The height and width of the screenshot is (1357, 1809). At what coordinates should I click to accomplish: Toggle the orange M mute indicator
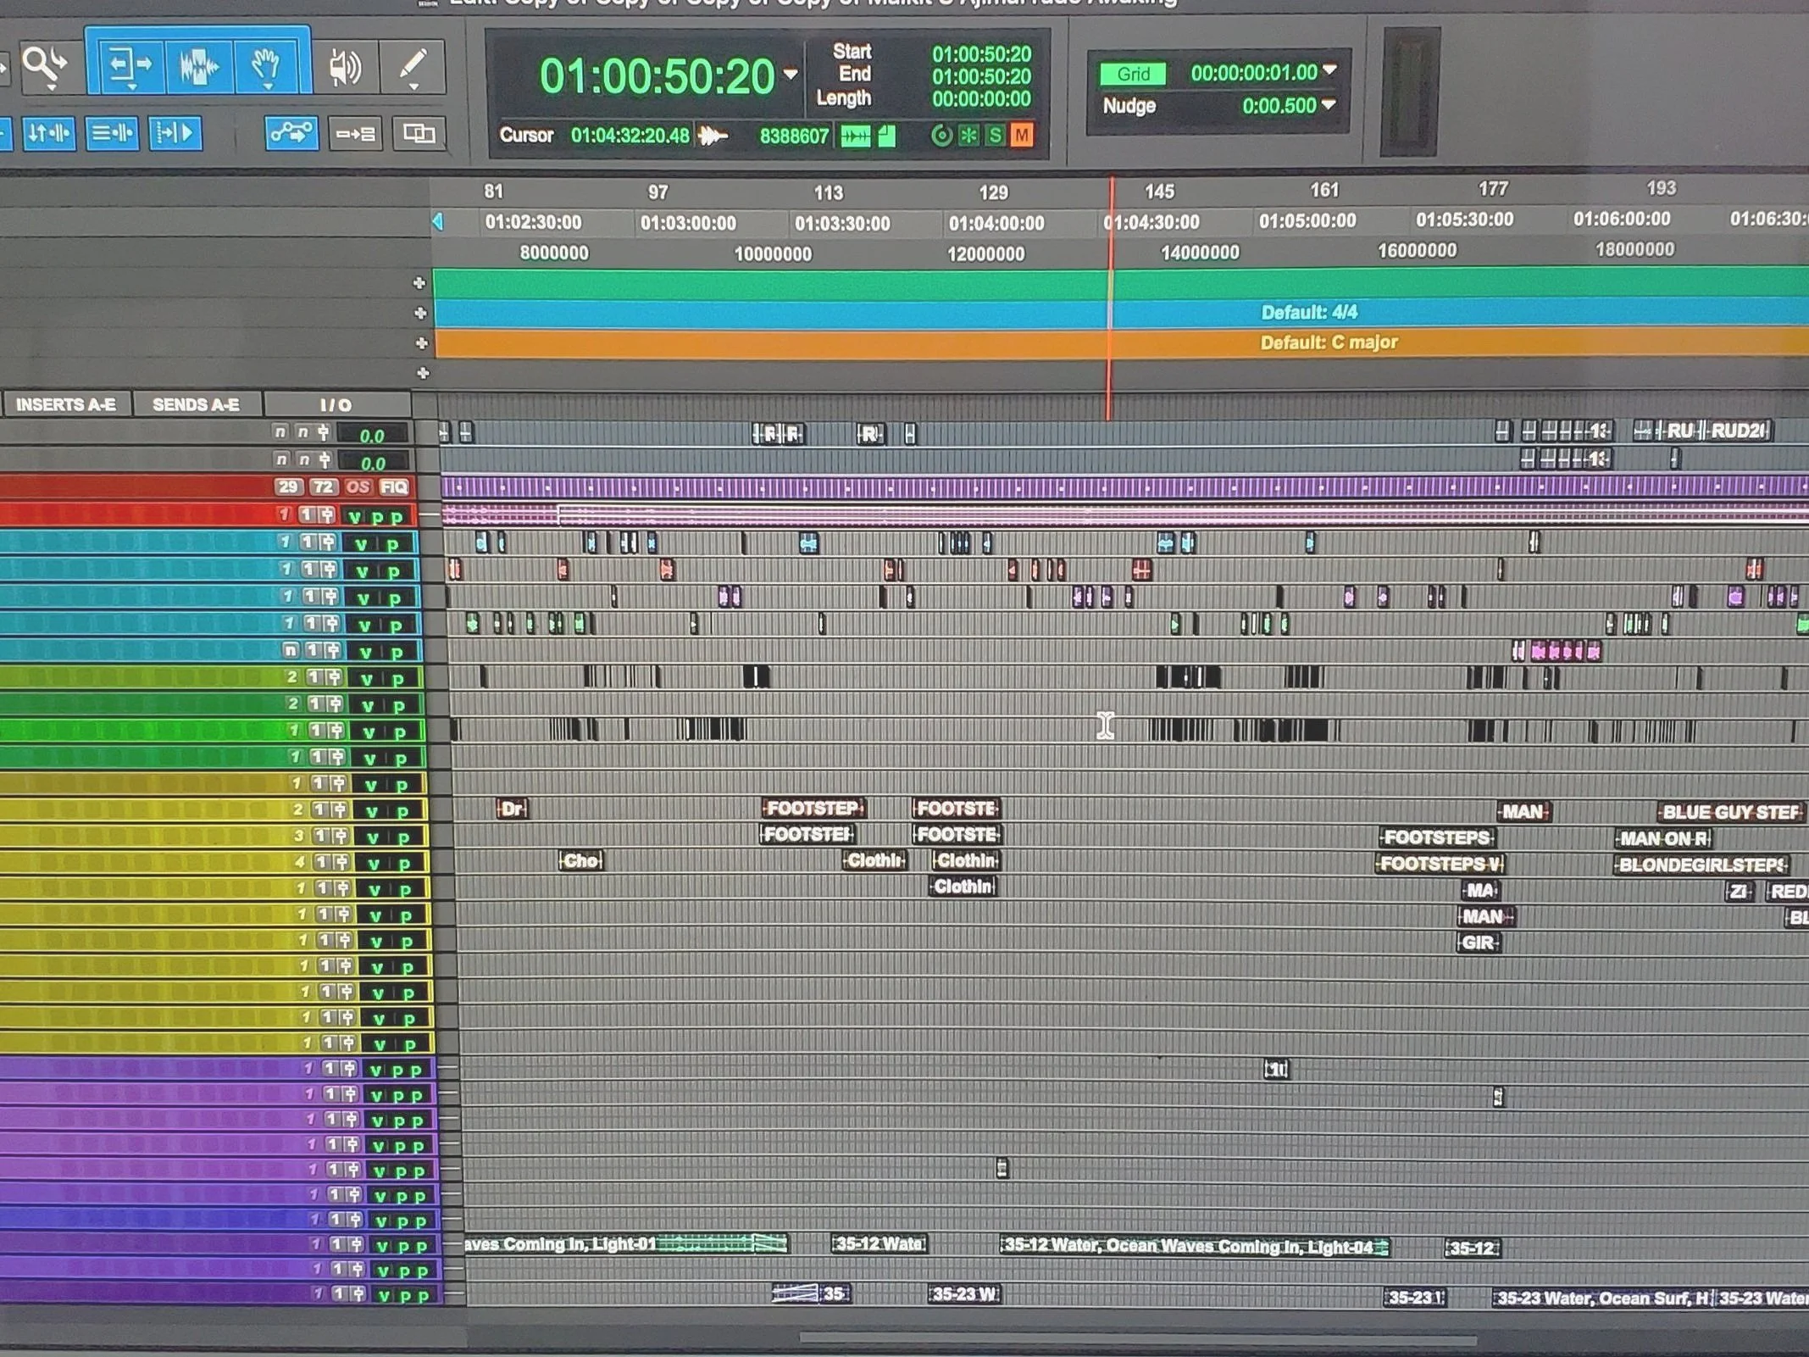click(x=1022, y=135)
